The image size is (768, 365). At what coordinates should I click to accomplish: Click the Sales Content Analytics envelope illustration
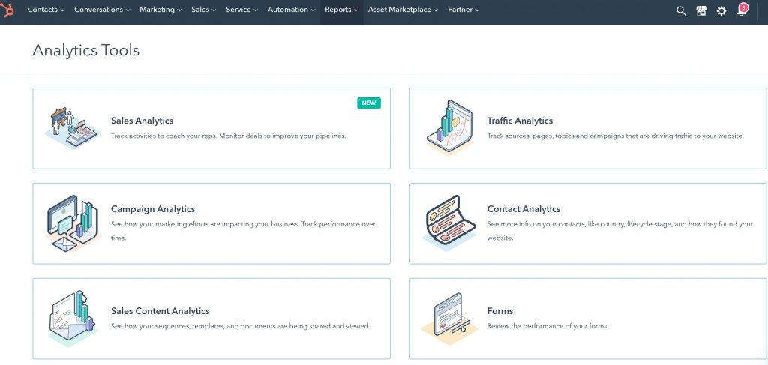73,318
